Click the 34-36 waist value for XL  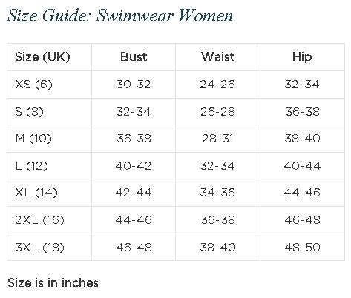pos(217,193)
